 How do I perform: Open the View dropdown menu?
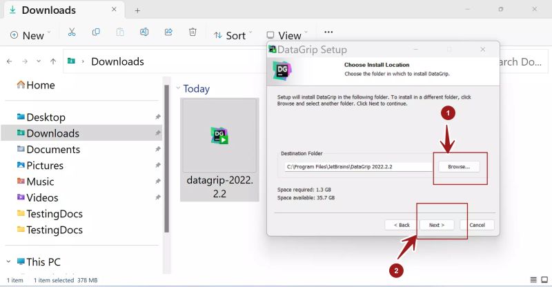[x=287, y=35]
